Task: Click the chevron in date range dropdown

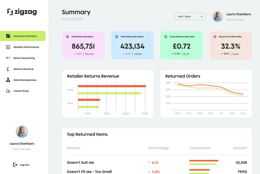Action: pos(202,17)
